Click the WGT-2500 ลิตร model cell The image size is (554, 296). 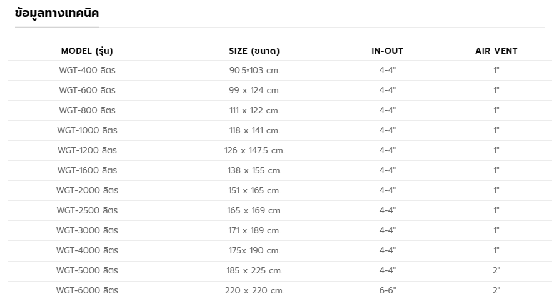tap(87, 210)
